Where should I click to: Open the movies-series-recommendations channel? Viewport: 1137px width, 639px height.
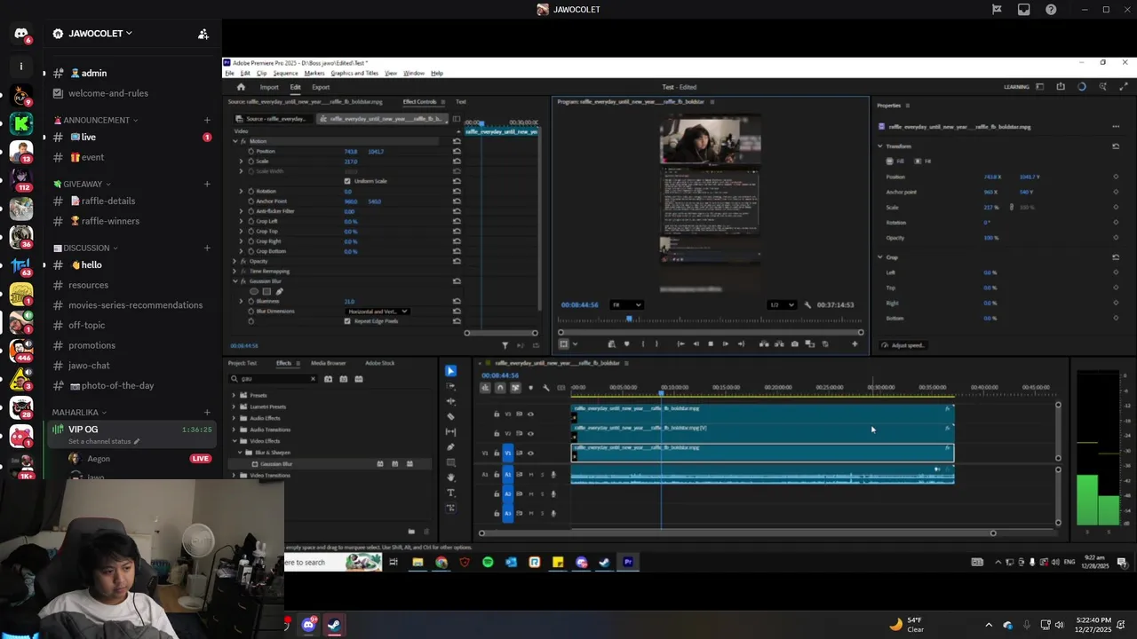[x=135, y=305]
